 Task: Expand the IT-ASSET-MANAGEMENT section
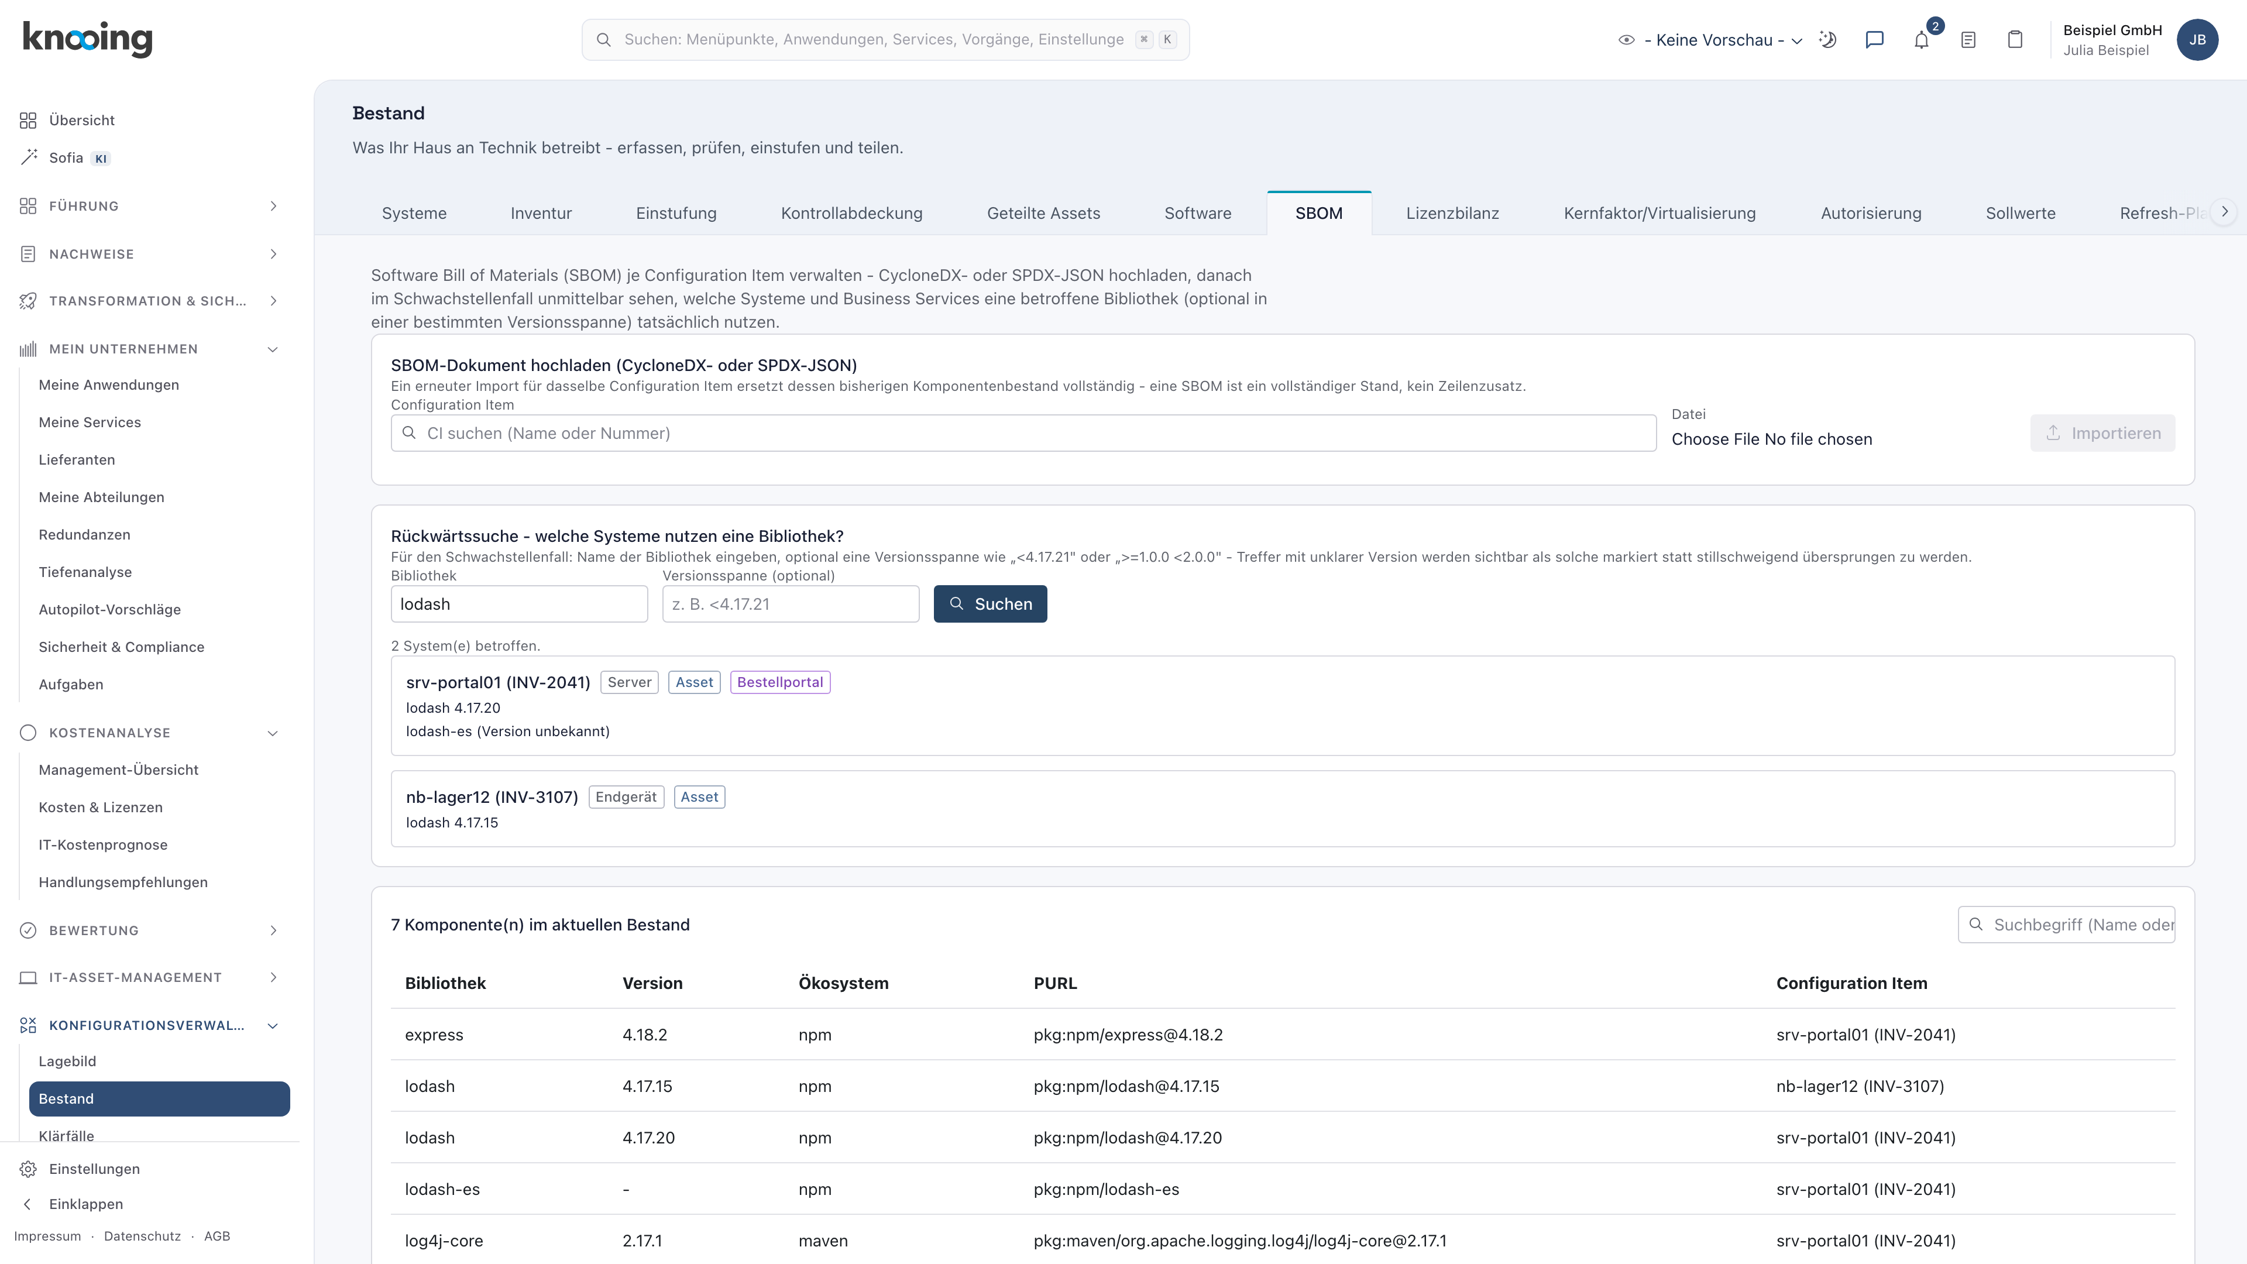[148, 977]
